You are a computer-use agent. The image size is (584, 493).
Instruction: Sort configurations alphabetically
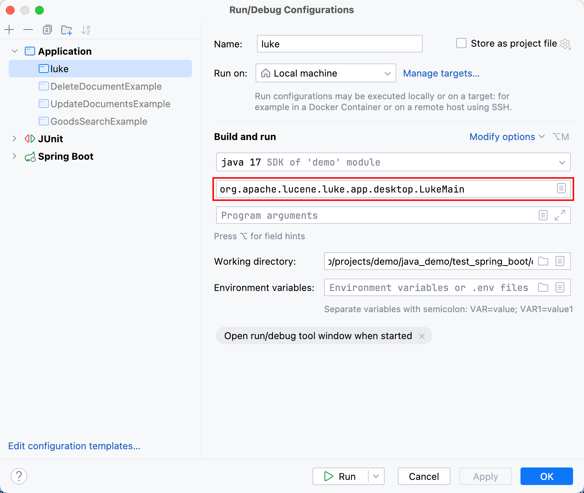click(x=85, y=30)
